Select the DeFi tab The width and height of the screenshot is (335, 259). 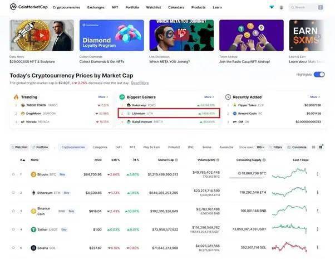[x=119, y=147]
